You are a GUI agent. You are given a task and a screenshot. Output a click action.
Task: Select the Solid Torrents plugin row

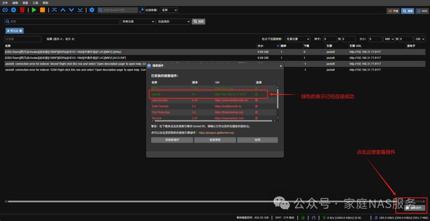coord(214,106)
